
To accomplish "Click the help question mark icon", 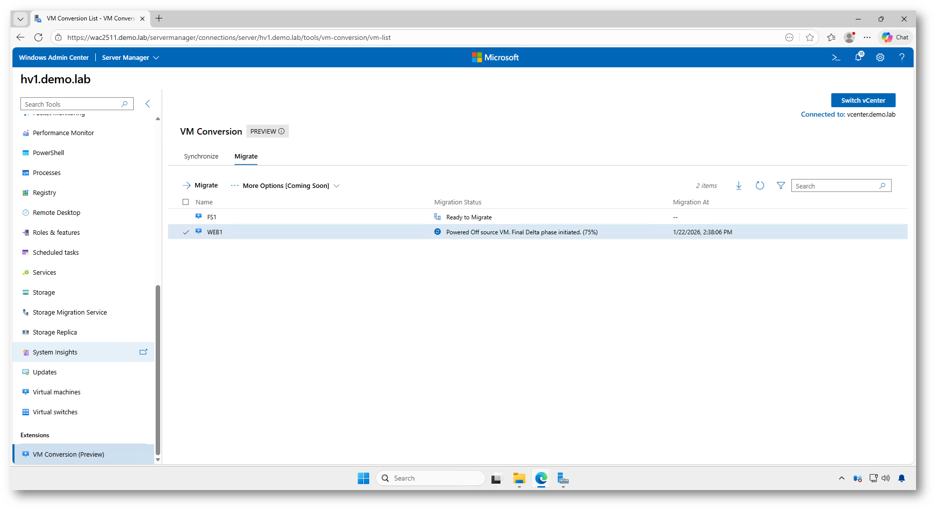I will [x=902, y=58].
